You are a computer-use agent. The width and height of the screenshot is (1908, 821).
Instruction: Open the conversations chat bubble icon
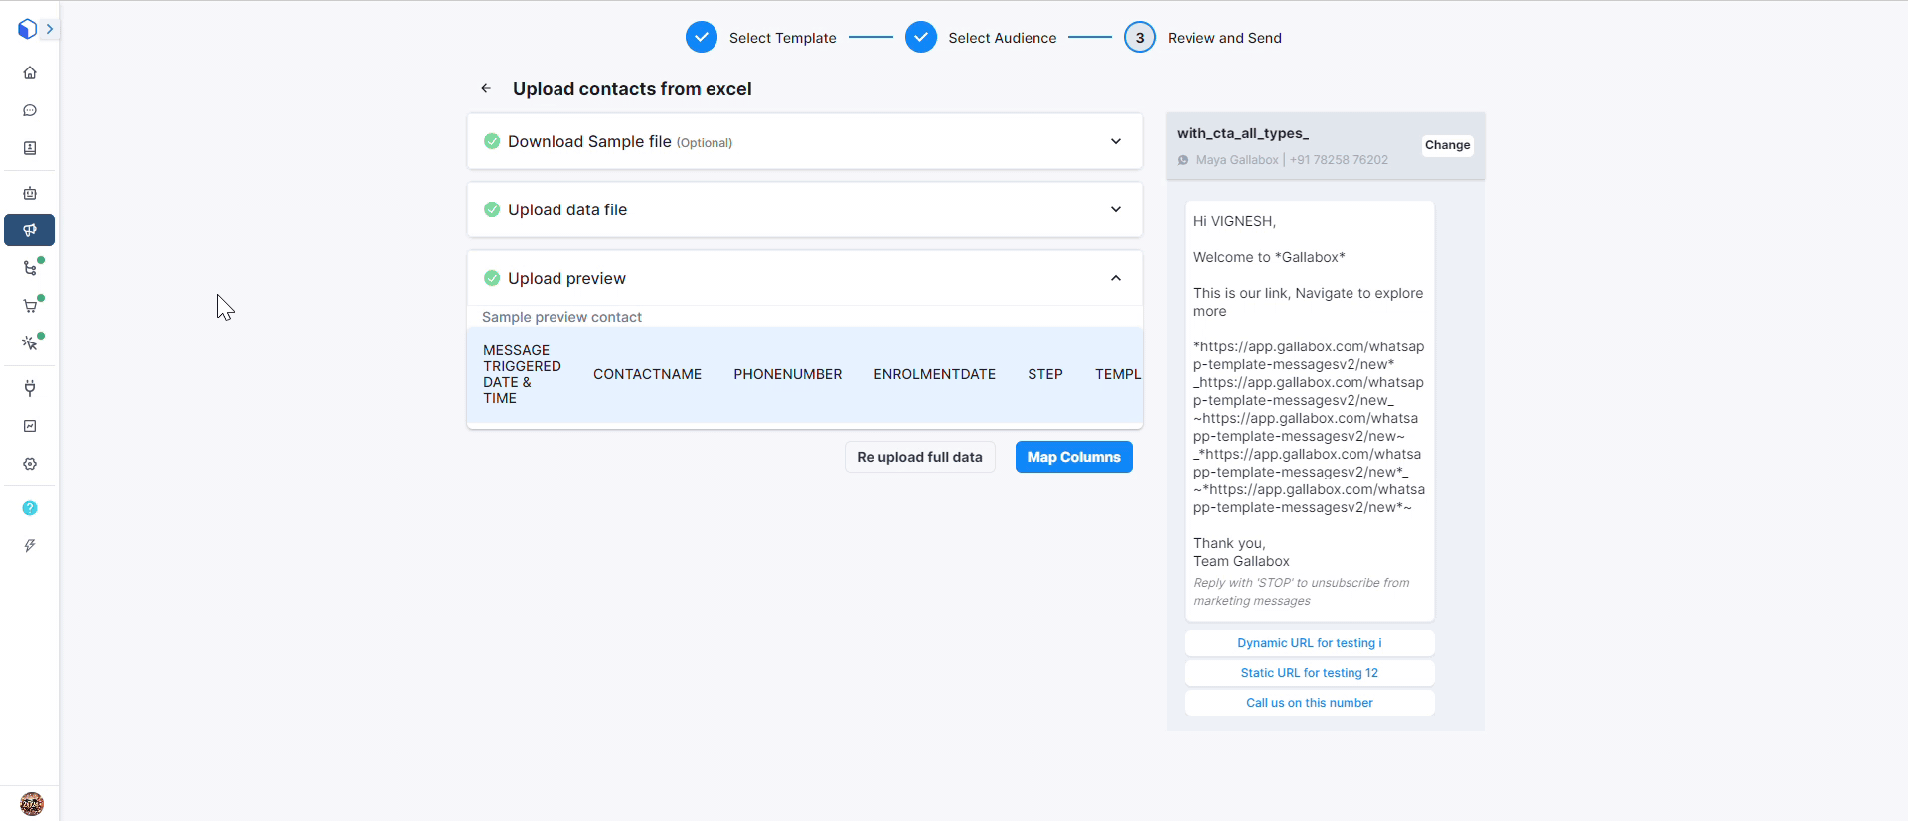pyautogui.click(x=30, y=110)
